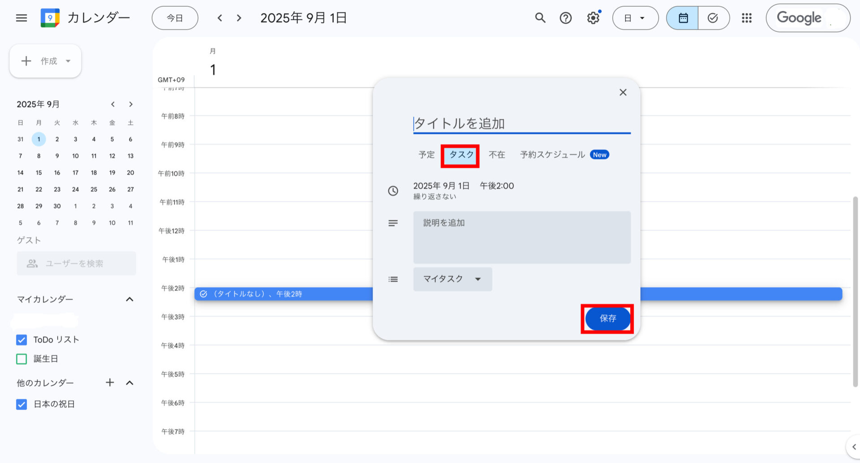The height and width of the screenshot is (463, 860).
Task: Select the 予約スケジュール tab
Action: [x=551, y=155]
